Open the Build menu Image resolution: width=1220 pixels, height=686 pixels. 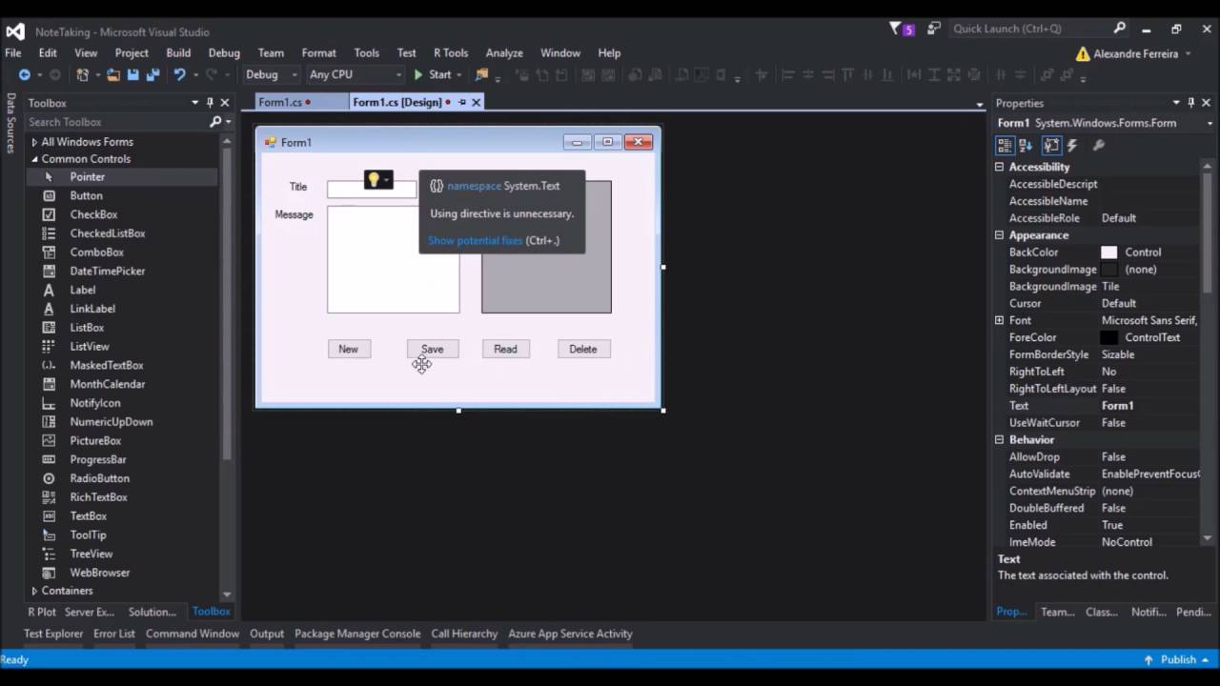(178, 53)
